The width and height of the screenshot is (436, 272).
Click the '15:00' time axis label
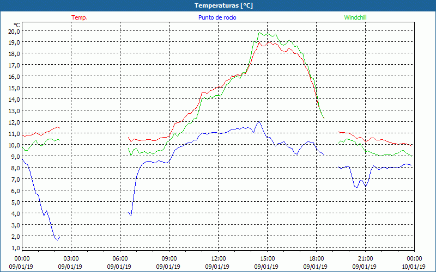pos(268,258)
